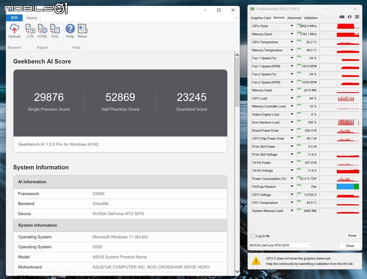Click the GPU Clock sensor graph
Image resolution: width=367 pixels, height=279 pixels.
point(339,26)
